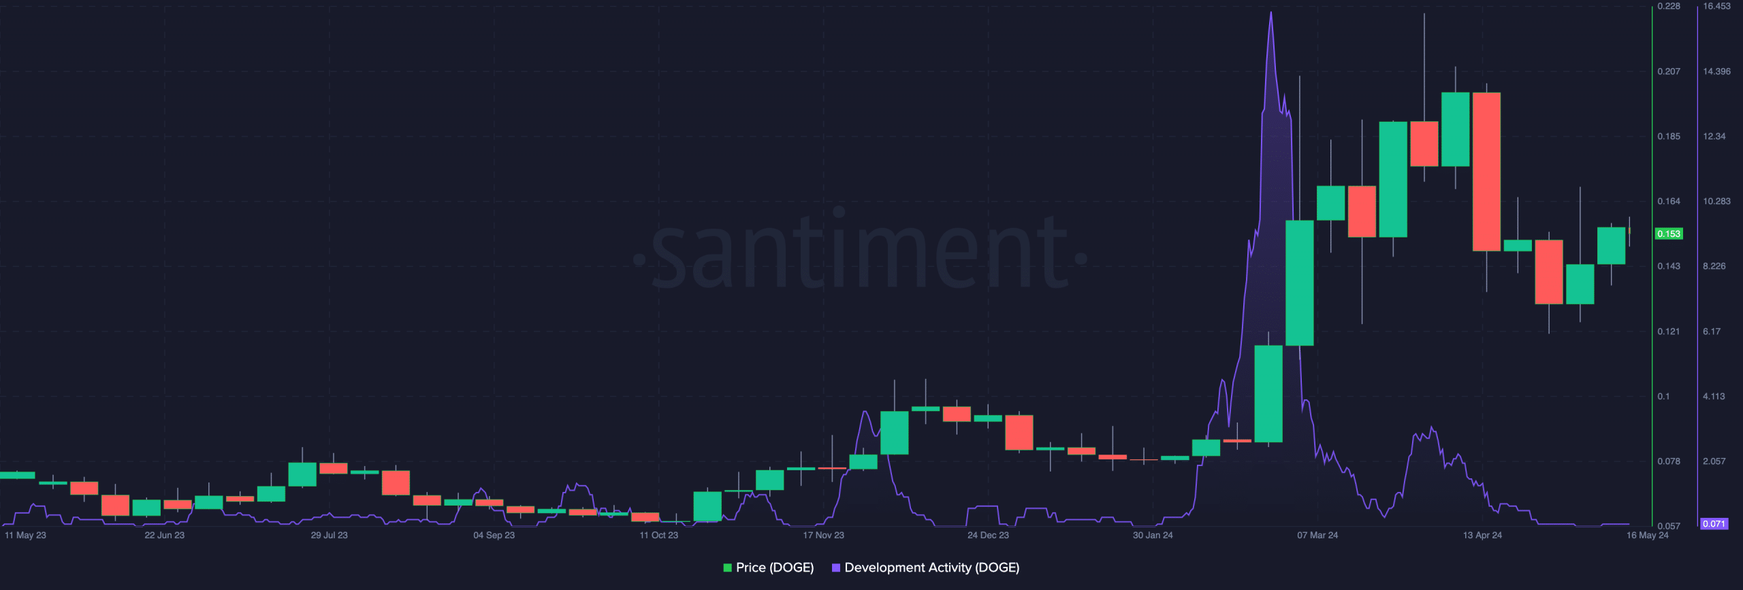Click the Price (DOGE) legend label
This screenshot has height=590, width=1743.
pos(775,568)
